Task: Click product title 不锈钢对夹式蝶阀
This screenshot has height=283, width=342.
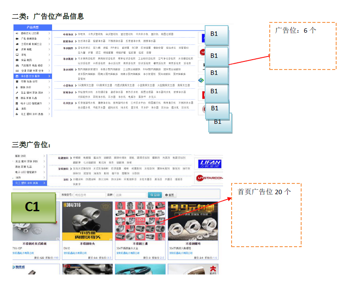Action: point(35,244)
